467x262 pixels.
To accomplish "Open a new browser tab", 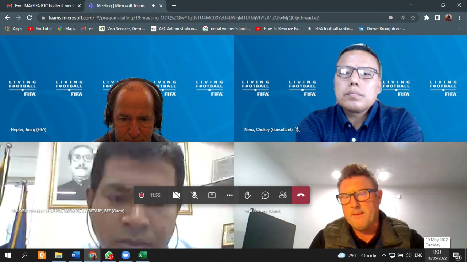I will (x=174, y=6).
